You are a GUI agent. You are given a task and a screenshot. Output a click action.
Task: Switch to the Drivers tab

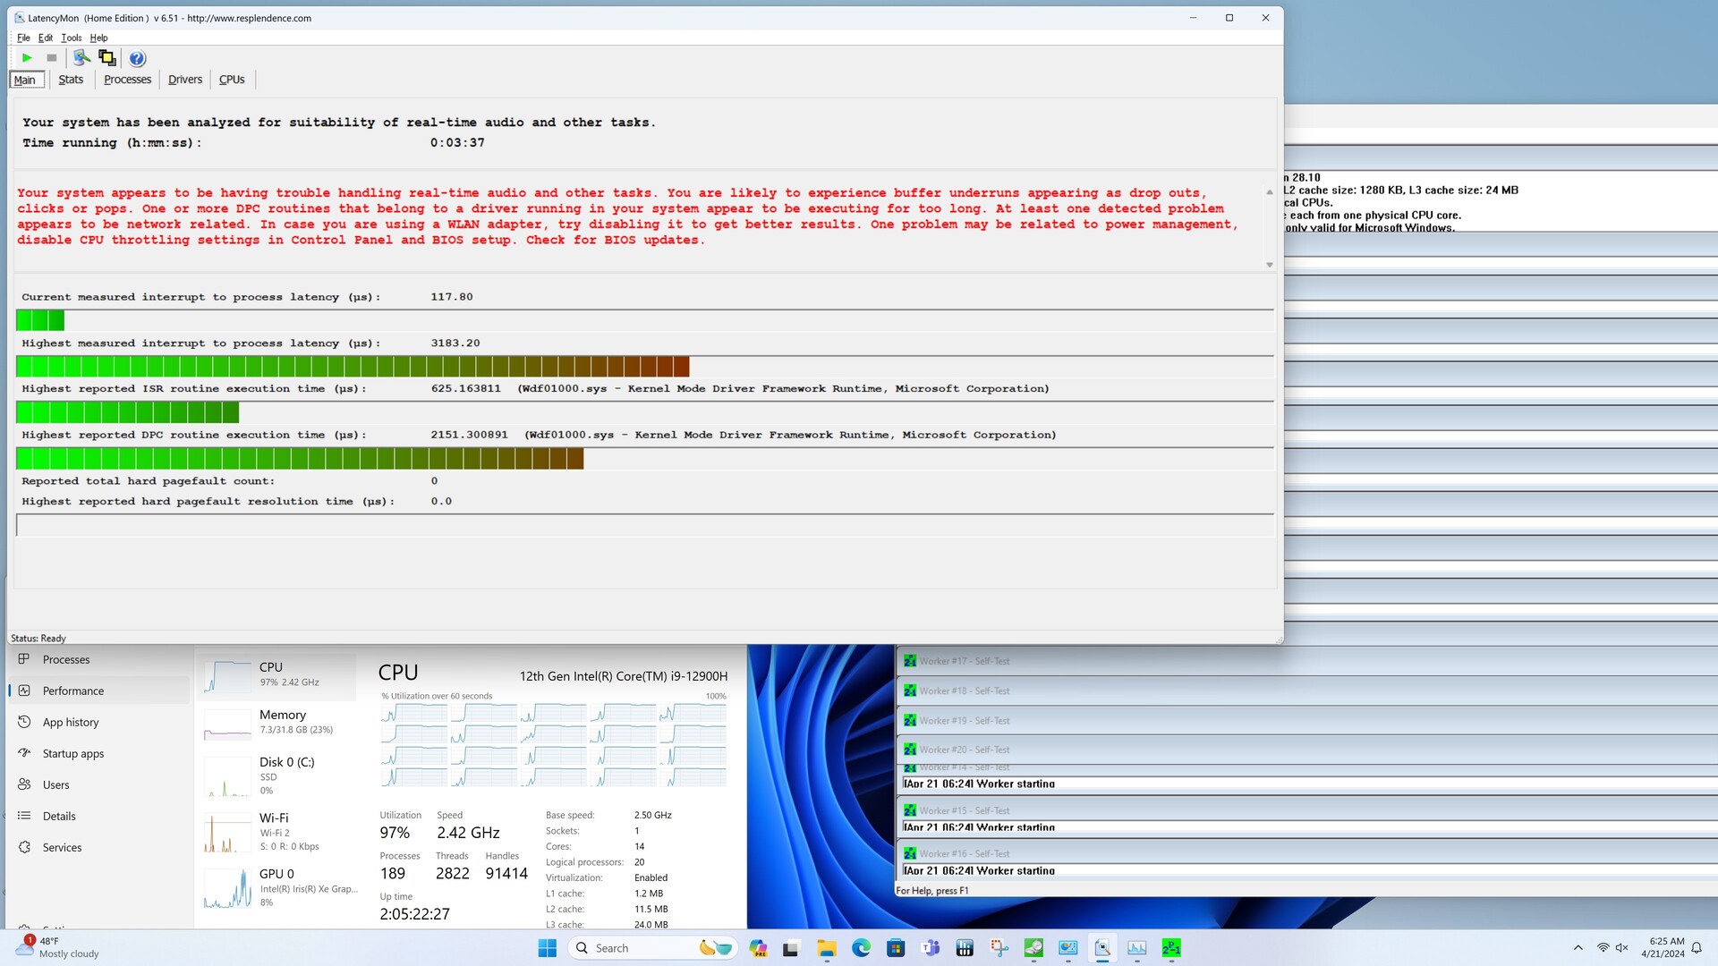[x=184, y=80]
